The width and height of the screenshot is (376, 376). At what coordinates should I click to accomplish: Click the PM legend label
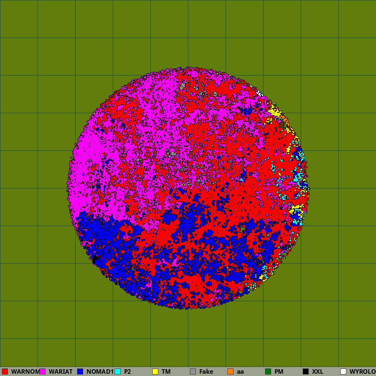click(279, 372)
